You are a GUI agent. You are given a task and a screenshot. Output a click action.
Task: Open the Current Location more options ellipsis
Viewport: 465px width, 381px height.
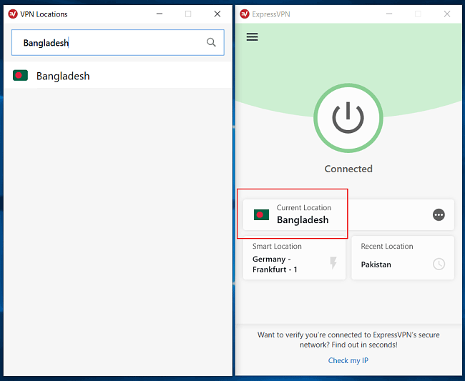point(439,214)
